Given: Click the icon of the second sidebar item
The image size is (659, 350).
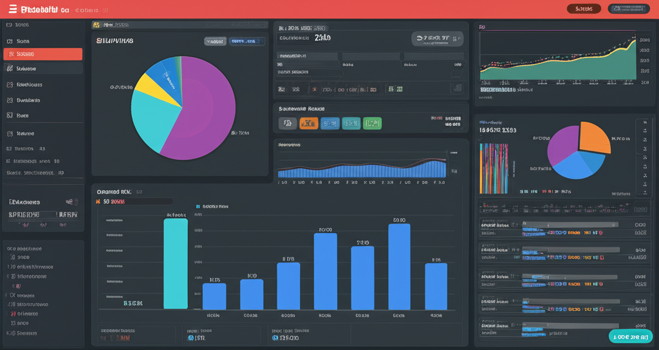Looking at the screenshot, I should pyautogui.click(x=10, y=40).
